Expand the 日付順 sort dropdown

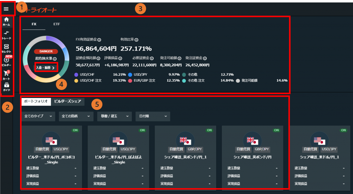153,116
